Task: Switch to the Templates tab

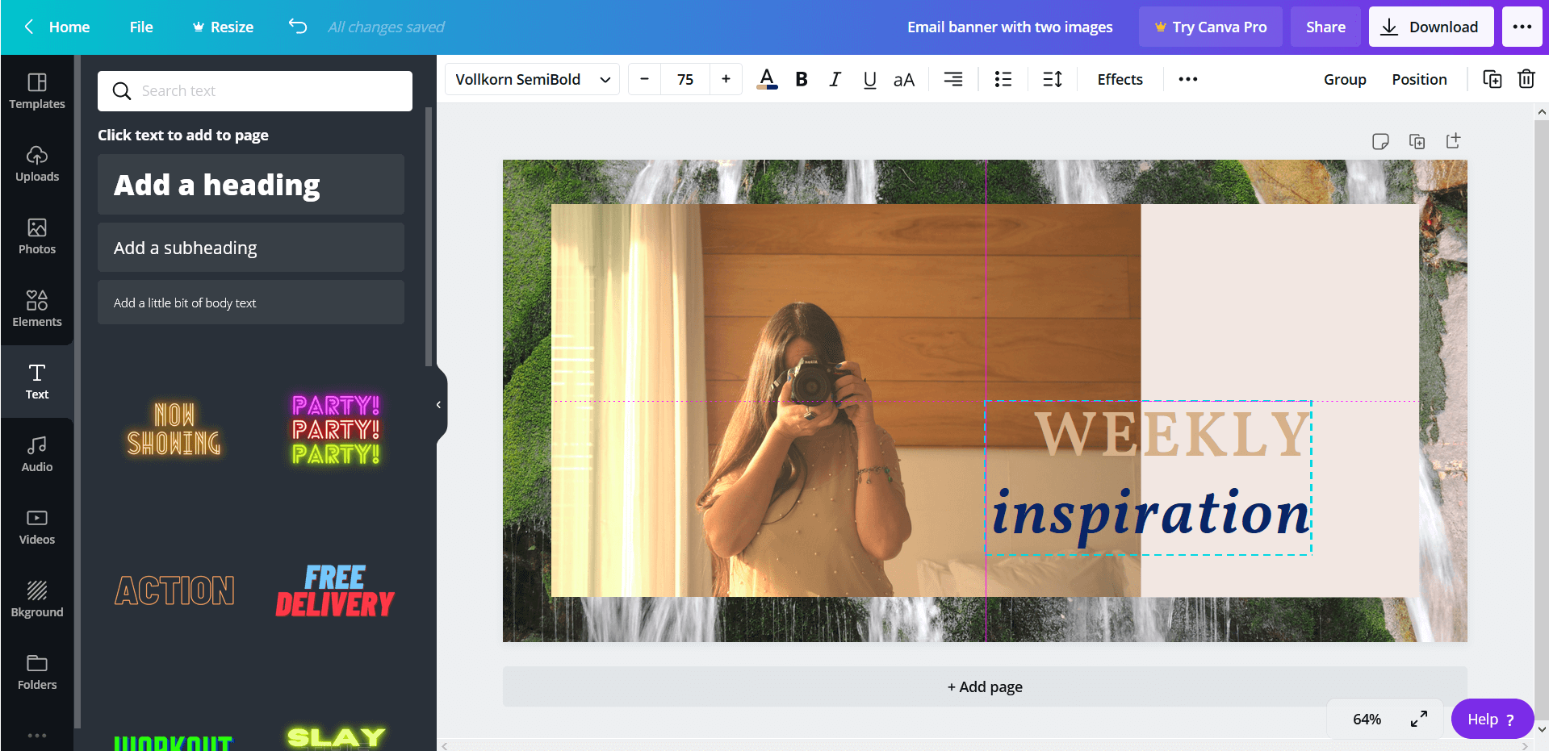Action: (x=37, y=91)
